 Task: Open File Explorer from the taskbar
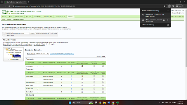pos(105,103)
